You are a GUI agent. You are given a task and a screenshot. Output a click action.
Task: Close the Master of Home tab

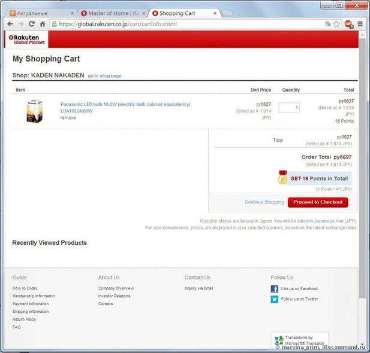pyautogui.click(x=143, y=13)
